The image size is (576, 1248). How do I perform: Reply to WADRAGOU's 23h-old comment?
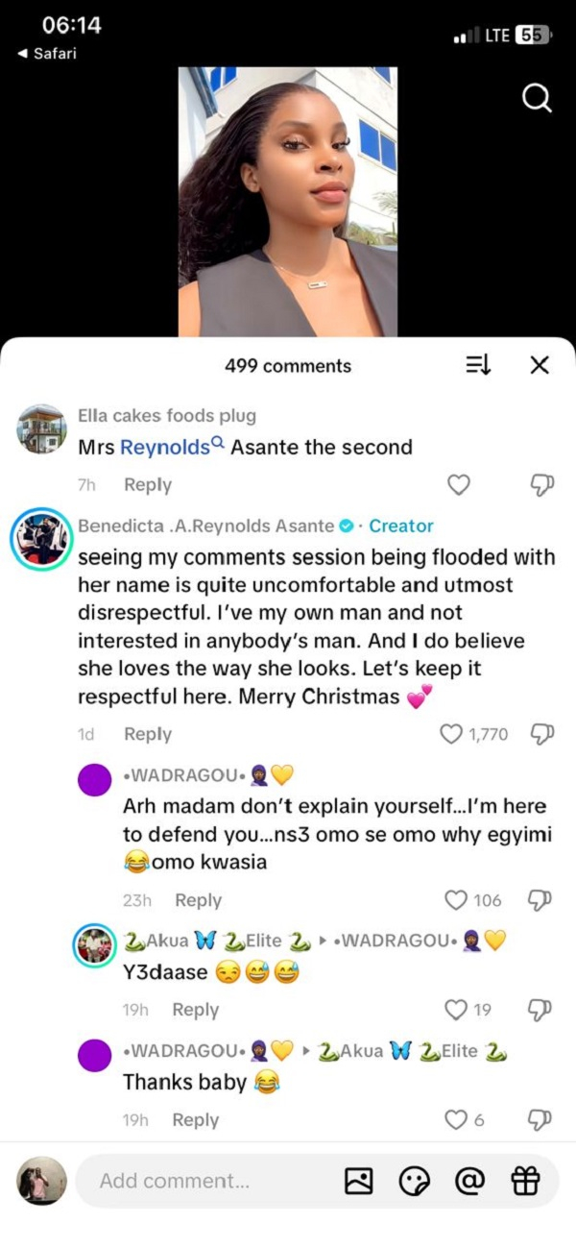(x=198, y=900)
